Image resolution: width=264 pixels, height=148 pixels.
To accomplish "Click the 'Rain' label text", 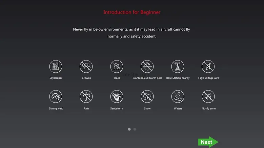I will 86,108.
